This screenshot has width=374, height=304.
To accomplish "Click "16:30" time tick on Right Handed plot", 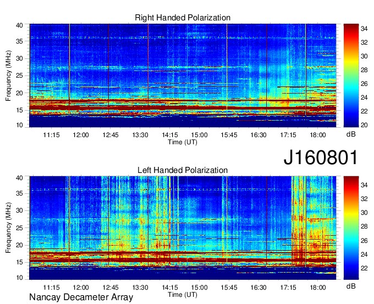I will 258,135.
